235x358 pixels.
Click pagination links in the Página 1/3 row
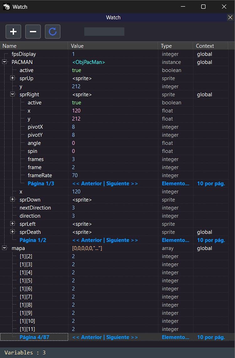105,184
